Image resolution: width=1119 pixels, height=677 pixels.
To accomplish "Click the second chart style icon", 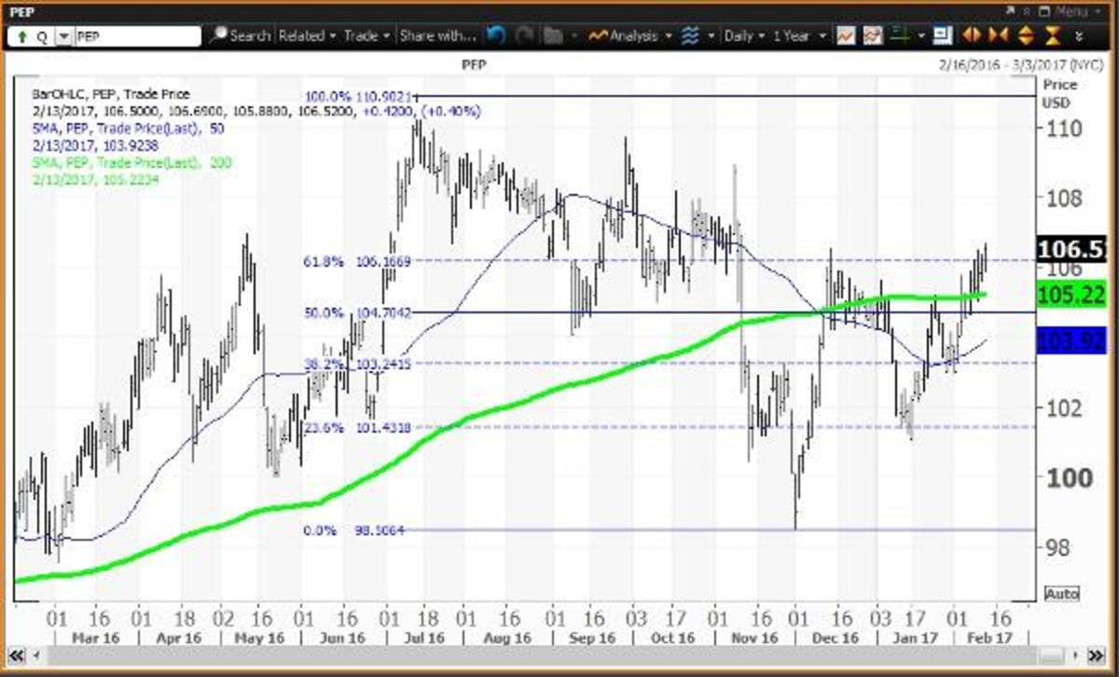I will coord(873,36).
